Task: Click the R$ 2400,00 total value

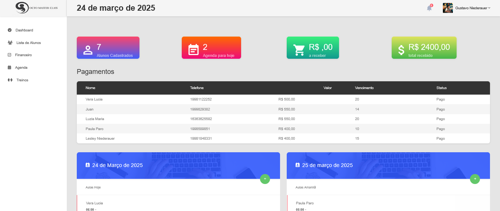Action: click(x=429, y=47)
